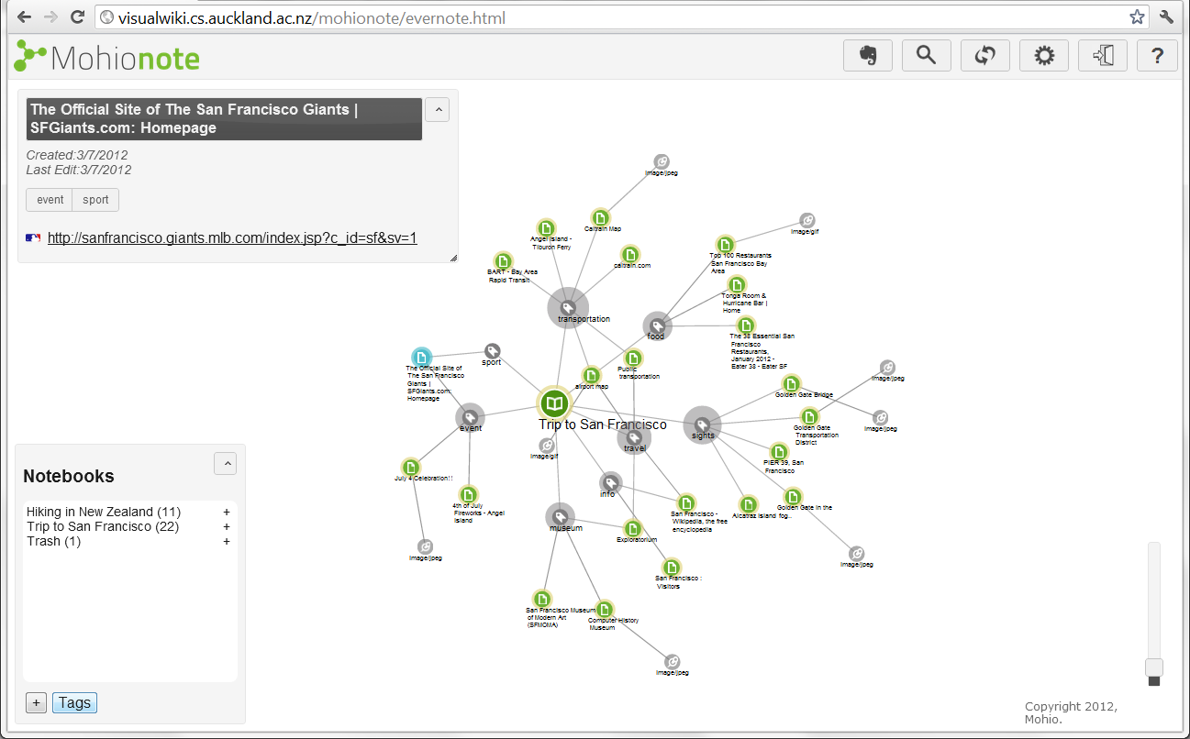The image size is (1190, 739).
Task: Select the sights tag node
Action: 702,425
